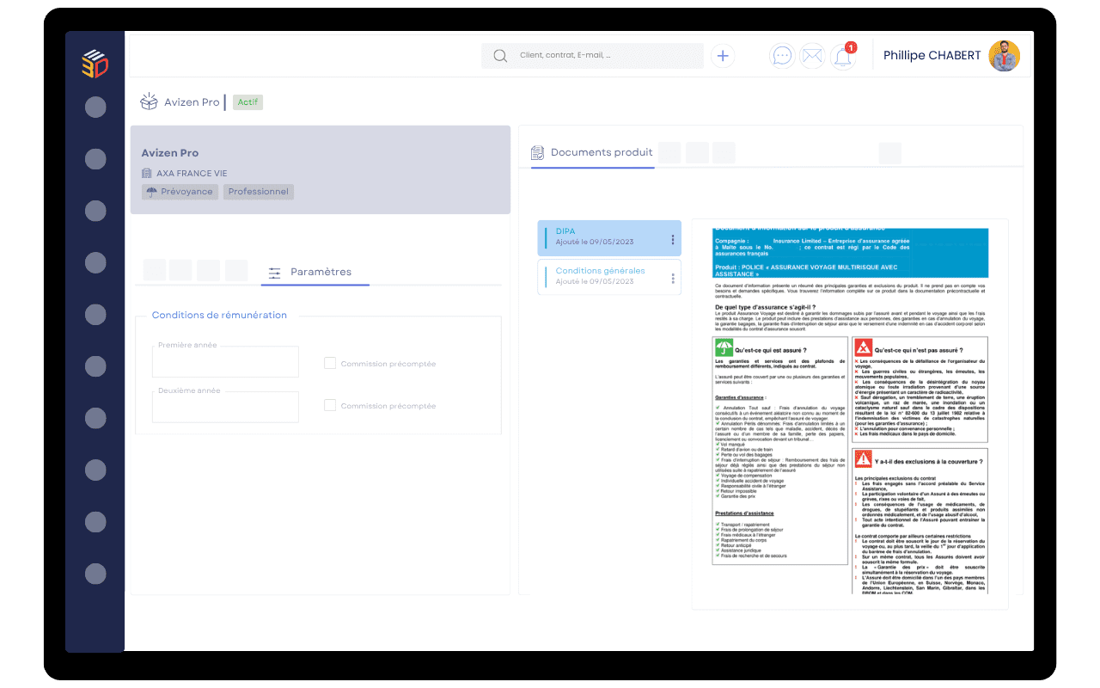Click the Avizen Pro product box icon

(150, 101)
